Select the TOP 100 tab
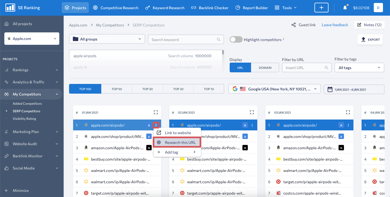 point(85,89)
